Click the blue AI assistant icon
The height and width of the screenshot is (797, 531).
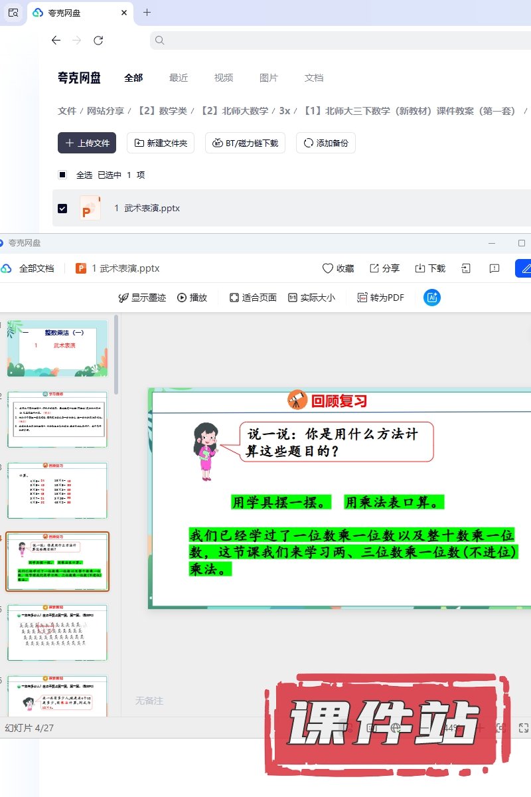(x=432, y=298)
